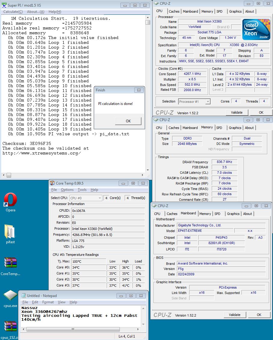Click Notepad horizontal scrollbar right arrow
Image resolution: width=273 pixels, height=340 pixels.
[138, 329]
